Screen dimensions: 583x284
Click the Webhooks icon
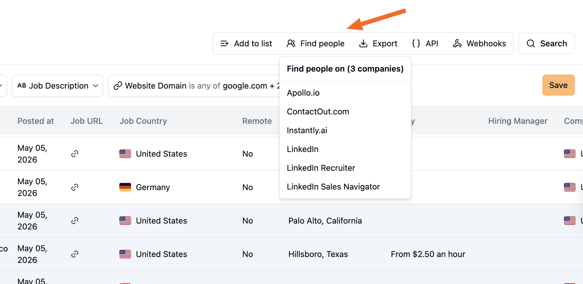pos(457,43)
